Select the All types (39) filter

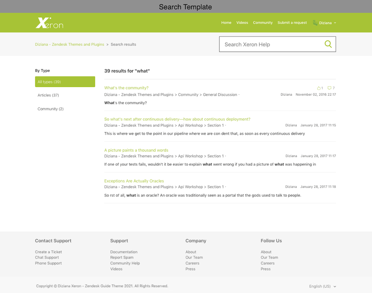65,82
